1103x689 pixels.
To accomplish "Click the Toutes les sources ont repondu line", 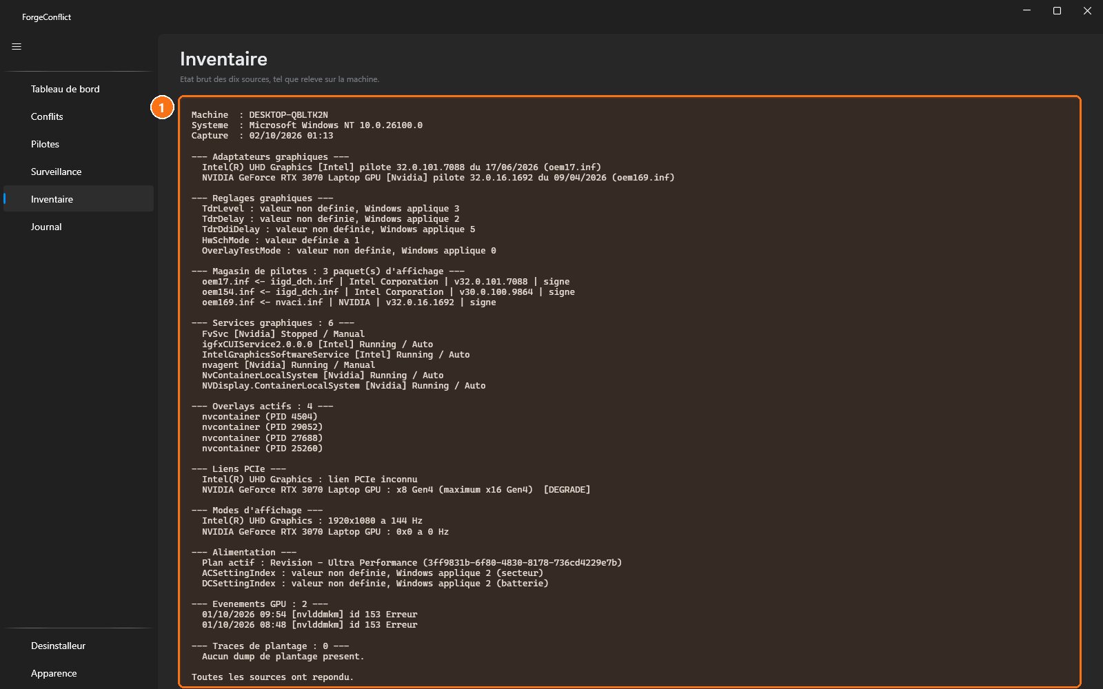I will coord(272,677).
